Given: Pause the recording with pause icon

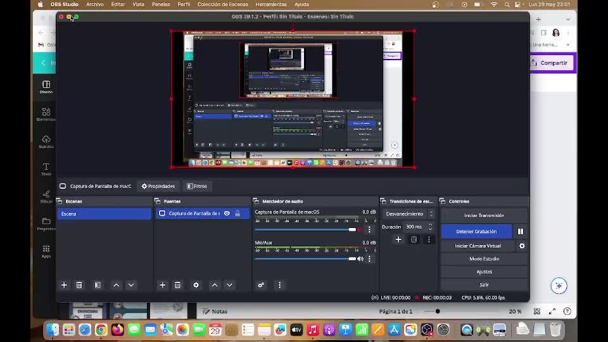Looking at the screenshot, I should click(x=521, y=231).
